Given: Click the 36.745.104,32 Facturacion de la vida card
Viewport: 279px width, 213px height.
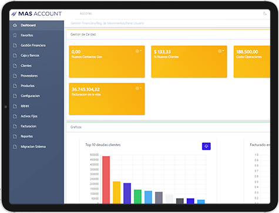Looking at the screenshot, I should tap(107, 99).
